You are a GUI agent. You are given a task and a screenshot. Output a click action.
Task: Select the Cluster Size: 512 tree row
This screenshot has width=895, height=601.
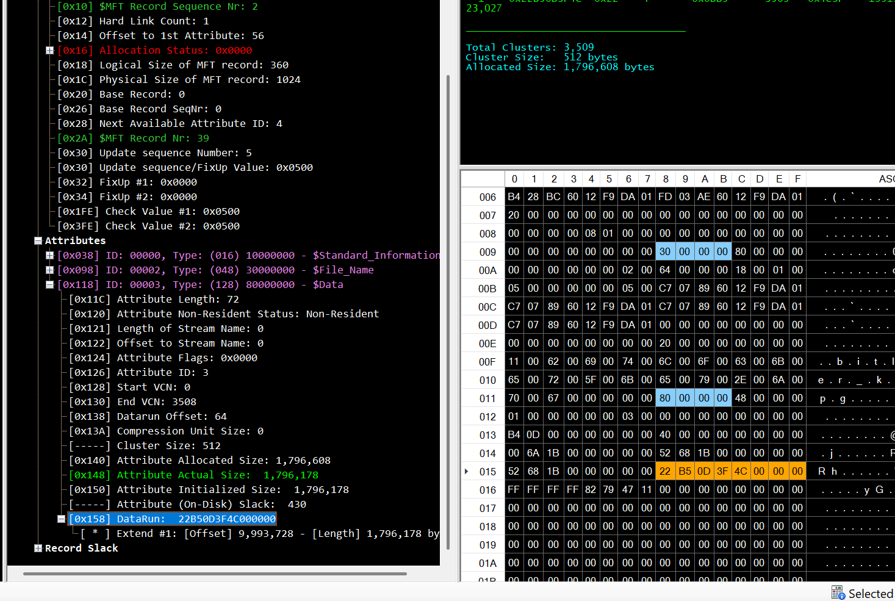tap(145, 446)
